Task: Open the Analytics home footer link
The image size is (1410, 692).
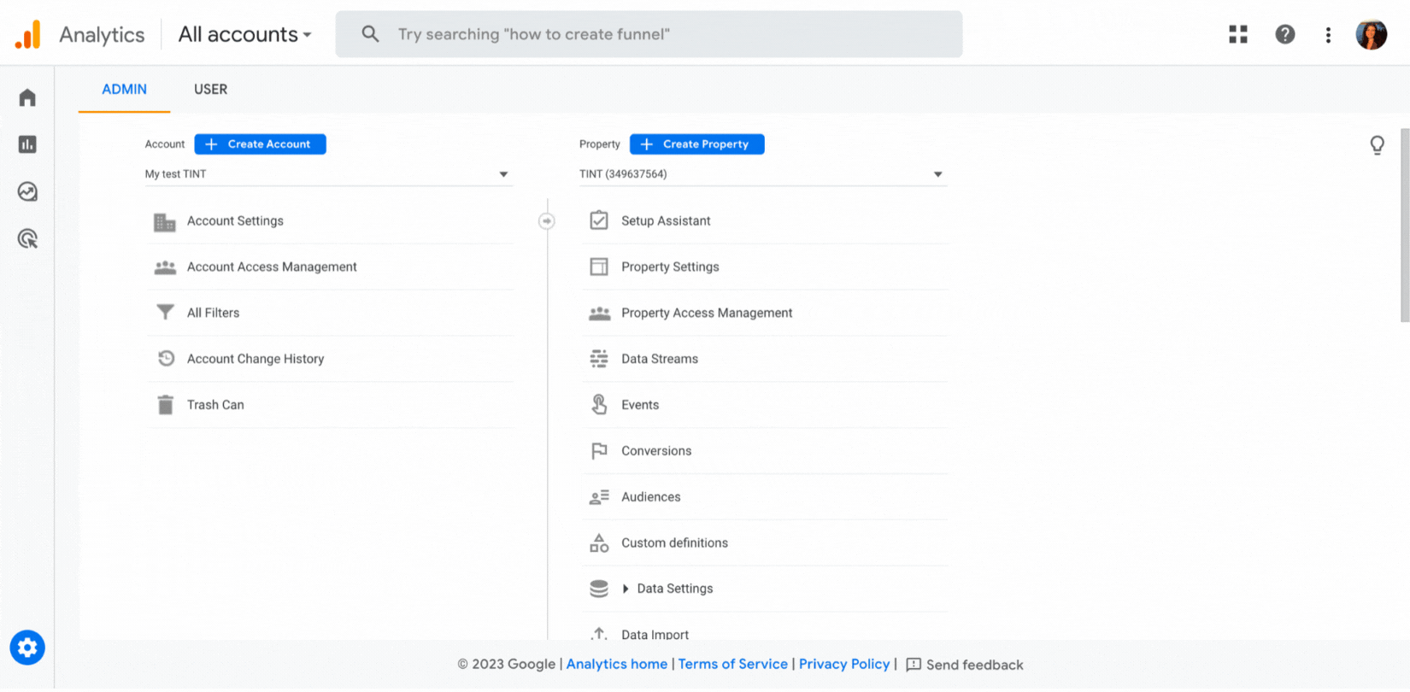Action: click(x=617, y=665)
